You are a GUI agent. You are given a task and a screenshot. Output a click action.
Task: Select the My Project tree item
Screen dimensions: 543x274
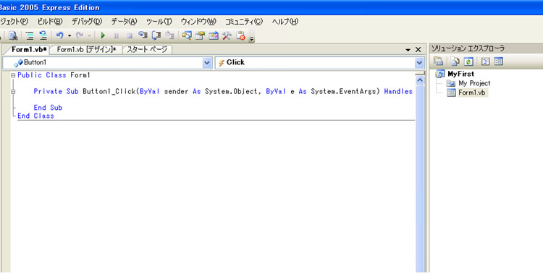(474, 83)
